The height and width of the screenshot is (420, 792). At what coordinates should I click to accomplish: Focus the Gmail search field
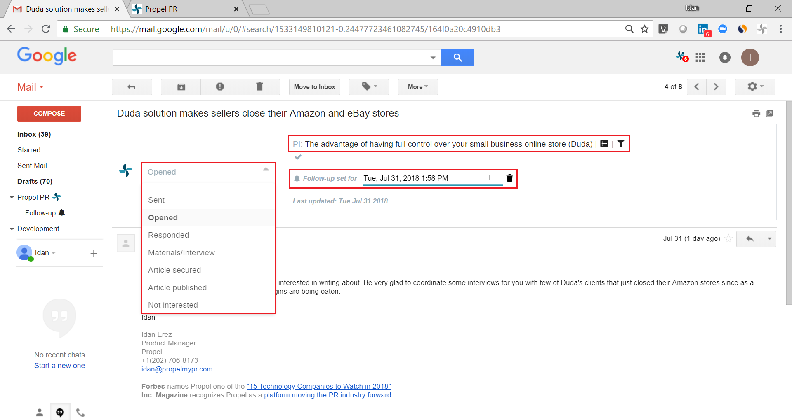(271, 57)
